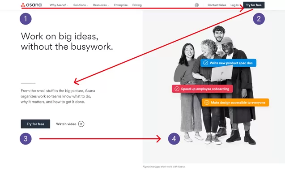Screen dimensions: 285x171
Task: Select purple circle marker number 3
Action: 26,139
